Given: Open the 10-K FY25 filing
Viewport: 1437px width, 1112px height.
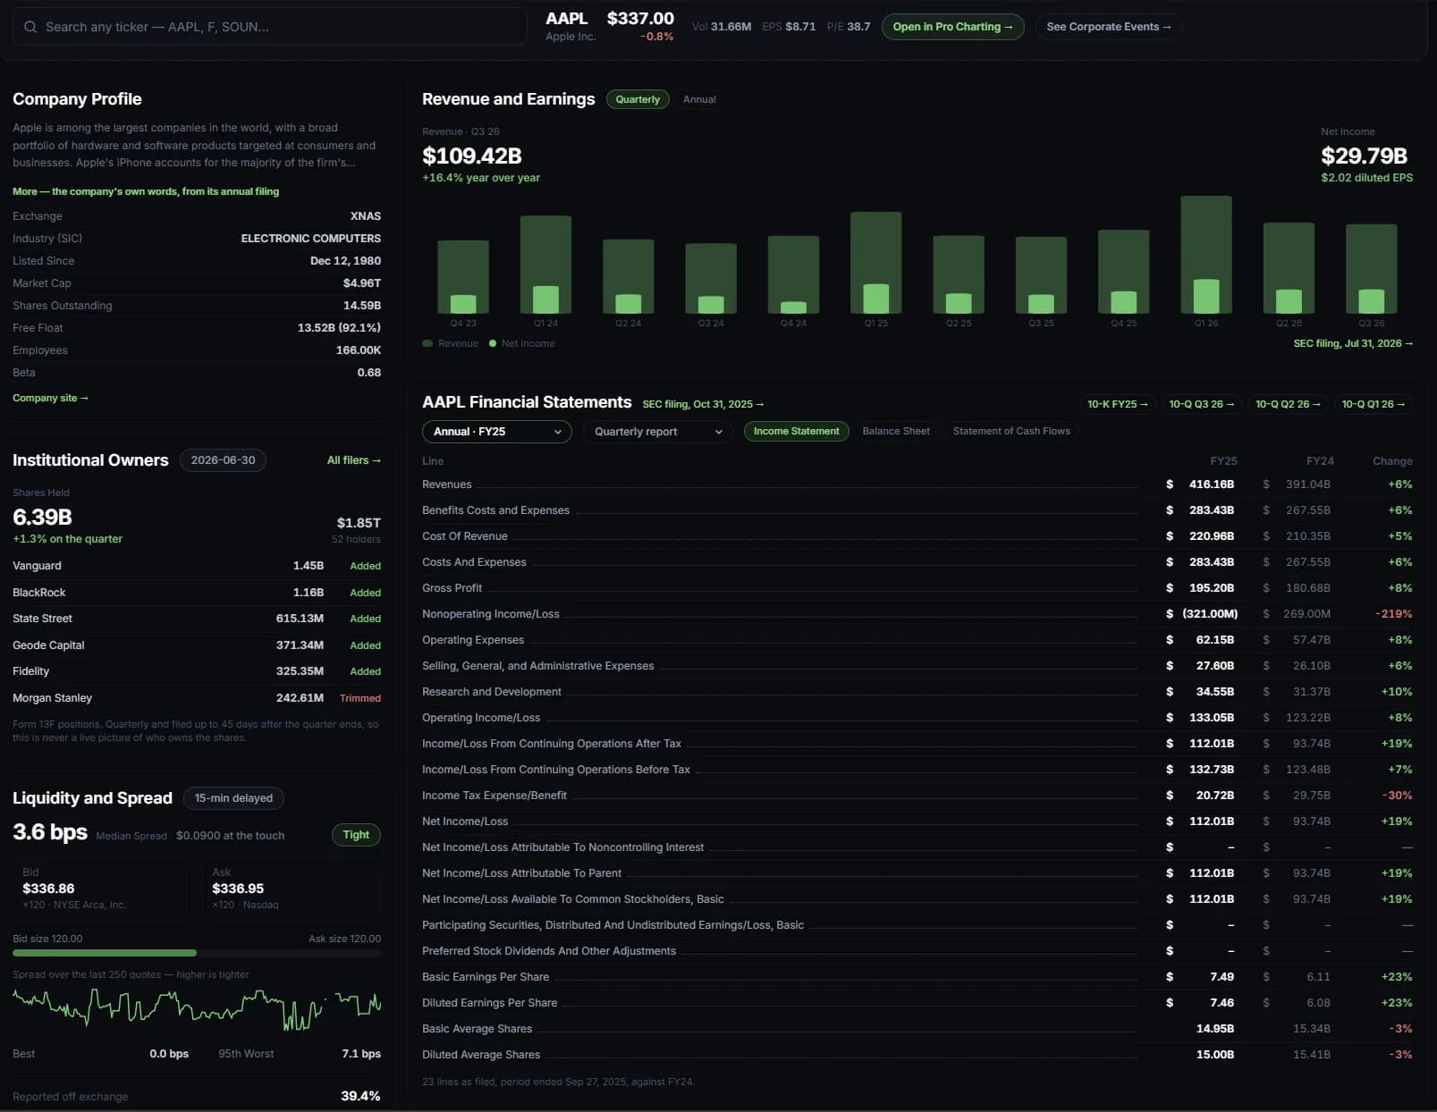Looking at the screenshot, I should [x=1117, y=404].
